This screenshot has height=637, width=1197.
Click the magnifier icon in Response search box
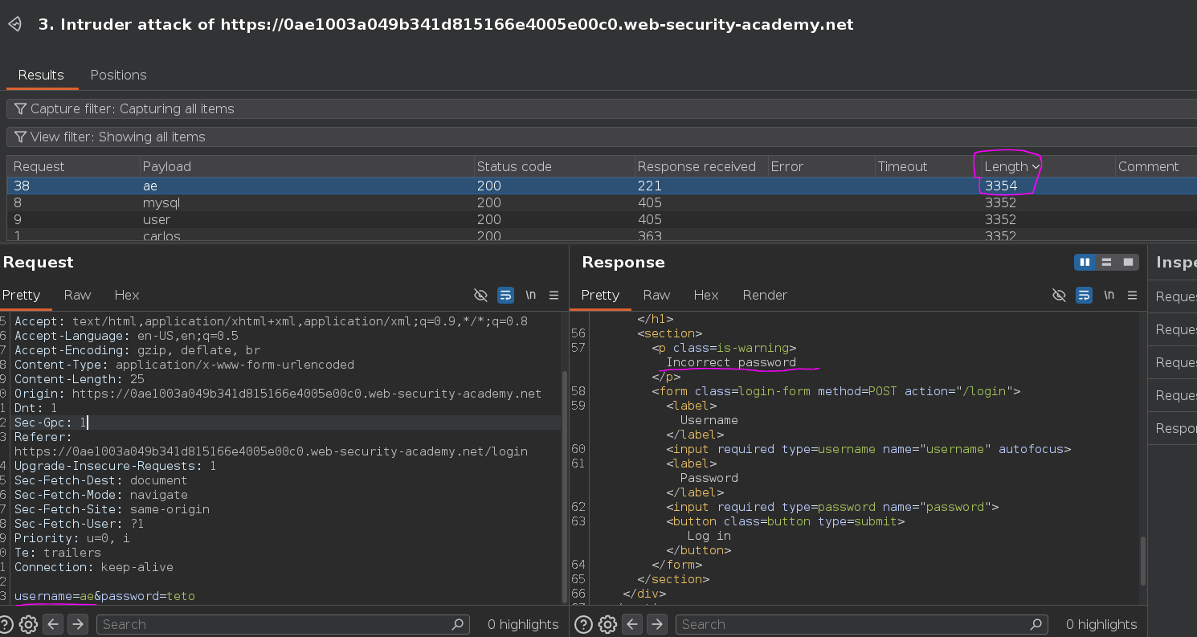click(x=1036, y=624)
